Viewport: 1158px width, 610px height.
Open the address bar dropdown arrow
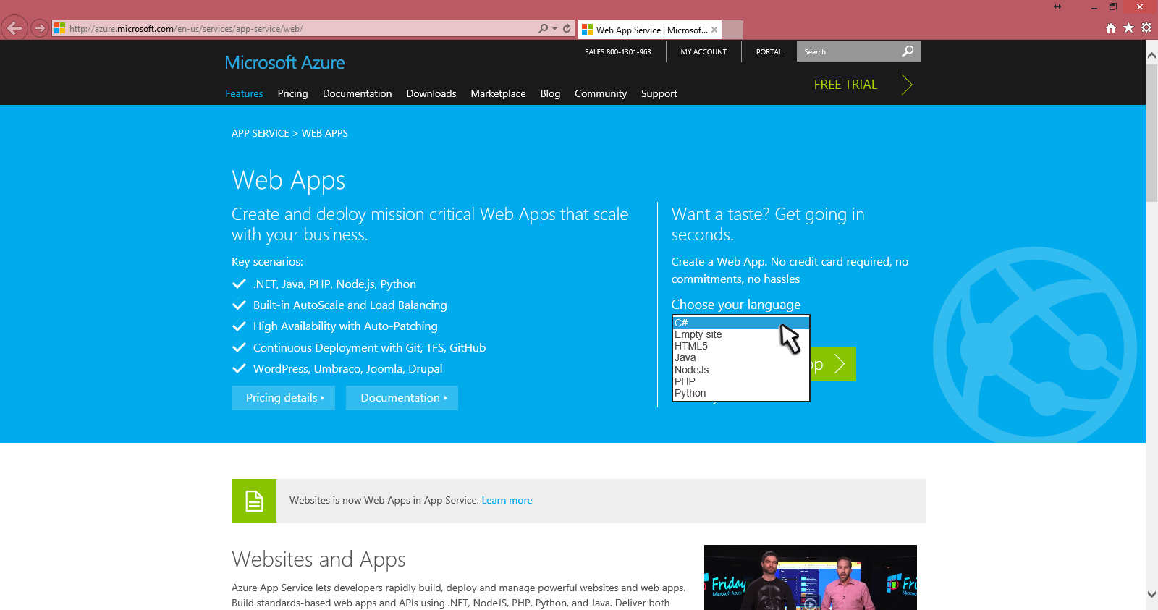pos(555,29)
